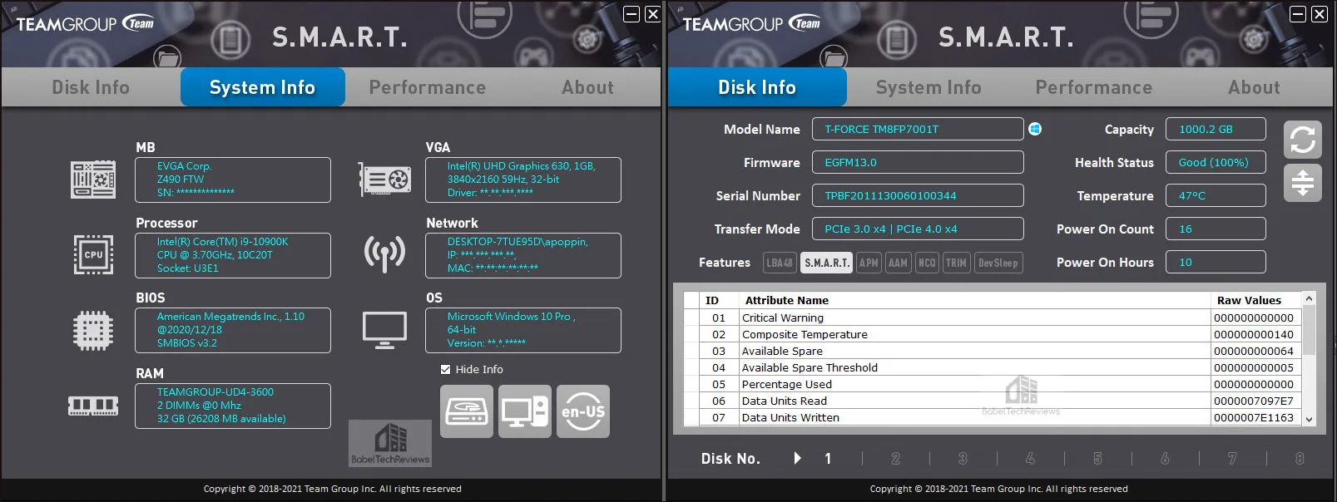This screenshot has height=502, width=1337.
Task: Click the Transfer Mode field
Action: (x=918, y=229)
